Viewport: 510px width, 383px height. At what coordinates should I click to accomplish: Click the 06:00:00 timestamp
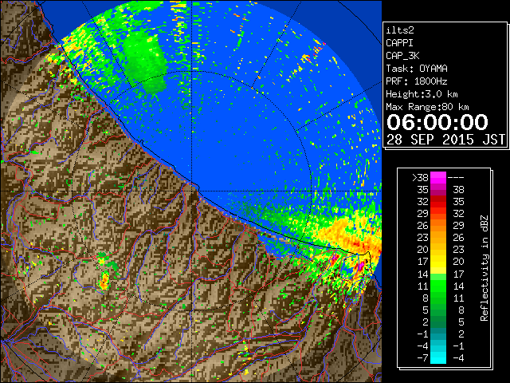[x=437, y=122]
